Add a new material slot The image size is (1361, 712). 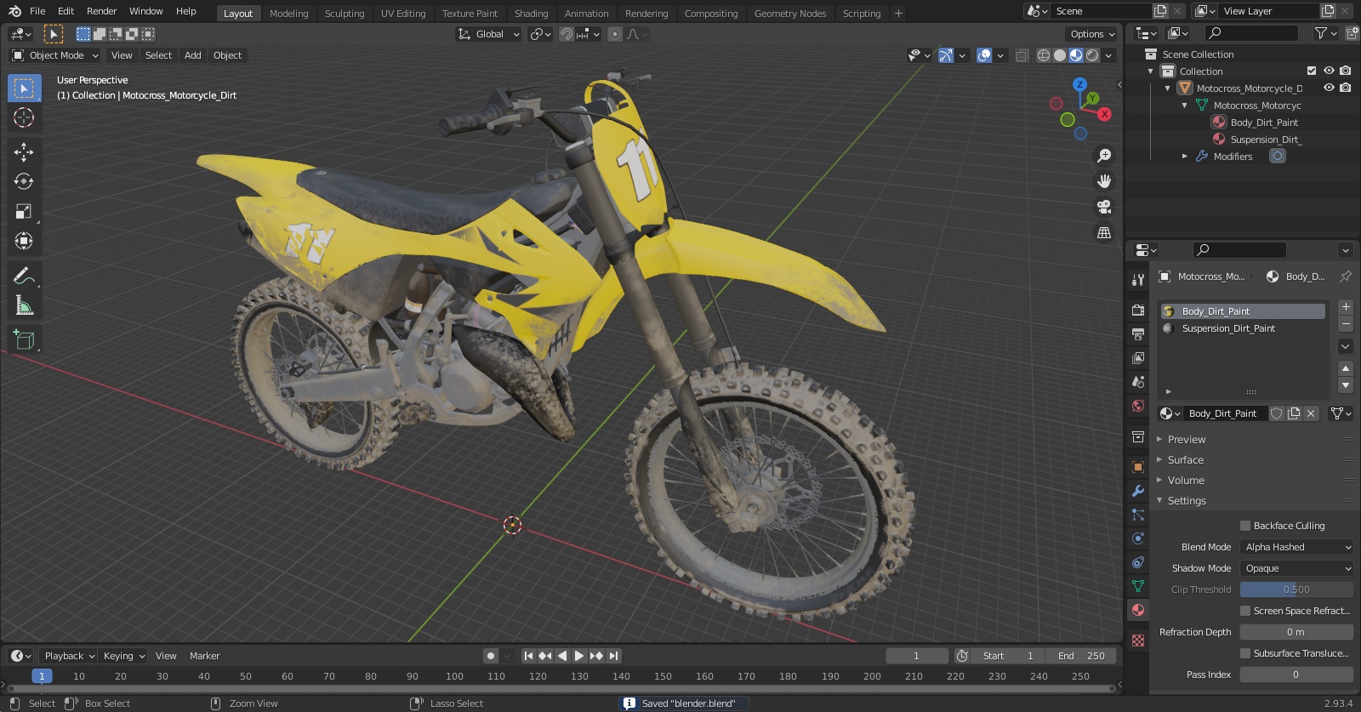click(x=1346, y=307)
